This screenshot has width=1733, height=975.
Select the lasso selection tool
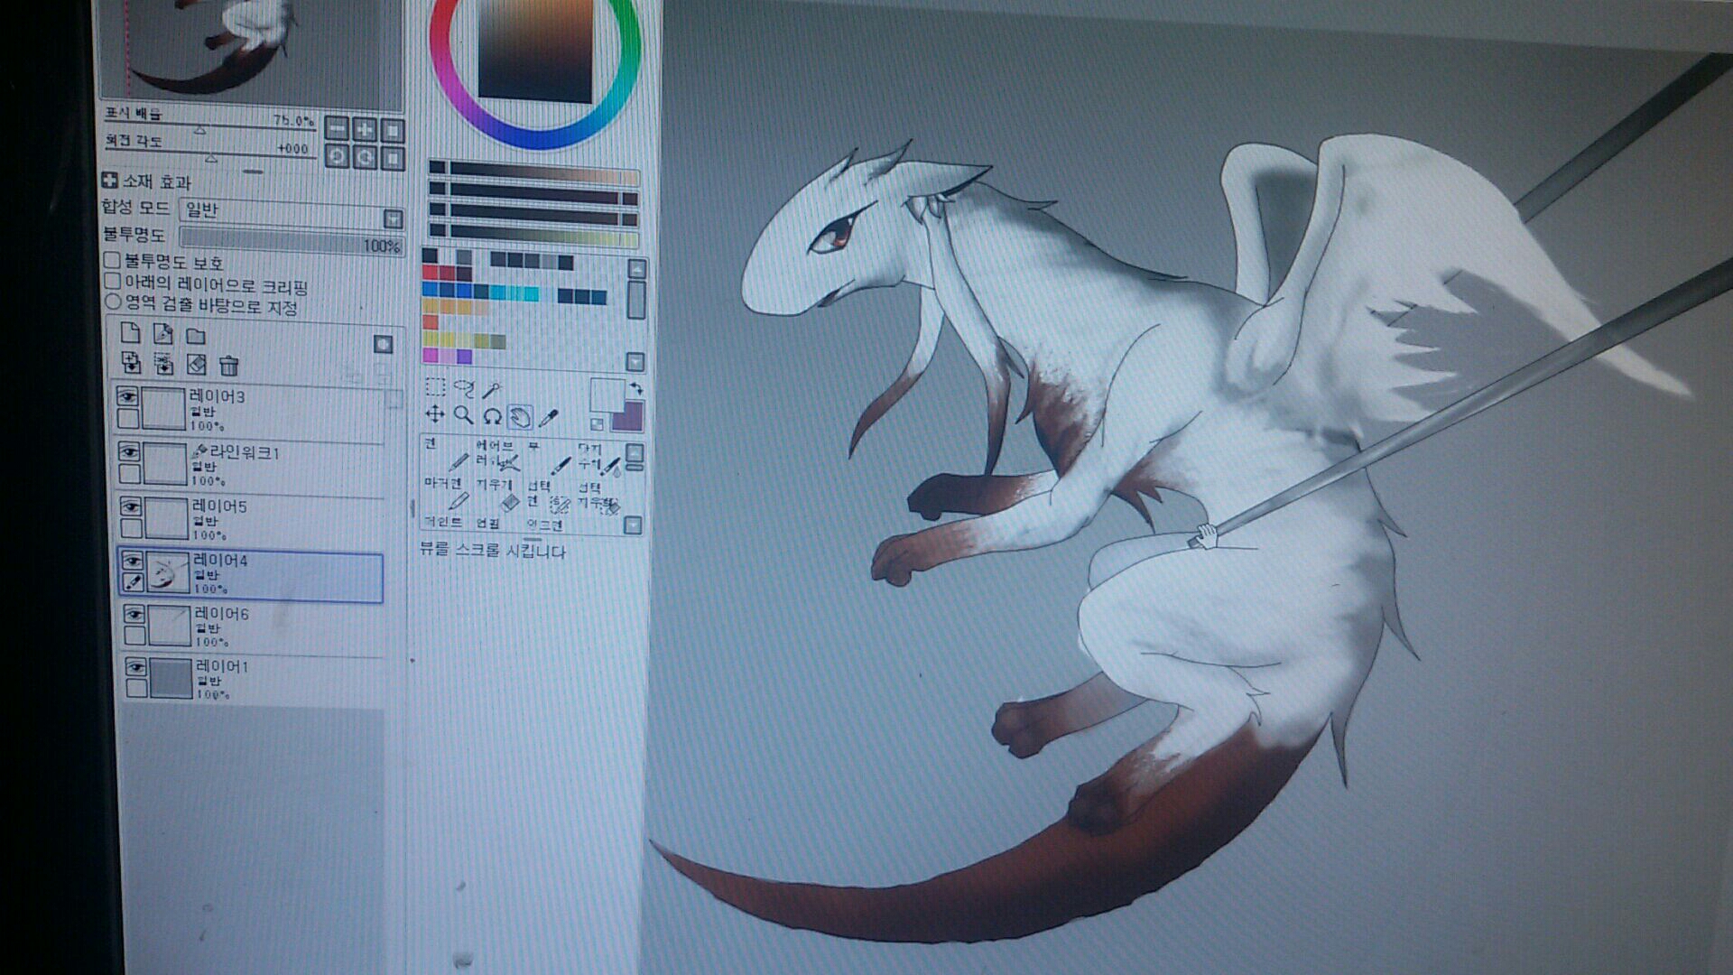point(464,388)
